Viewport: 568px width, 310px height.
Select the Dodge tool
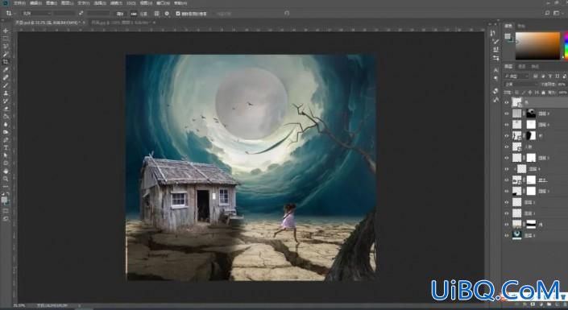coord(6,132)
